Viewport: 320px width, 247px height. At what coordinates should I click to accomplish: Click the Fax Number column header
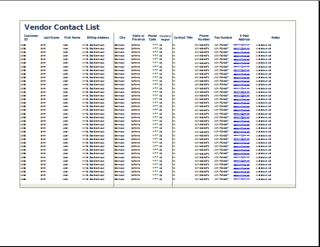(223, 37)
